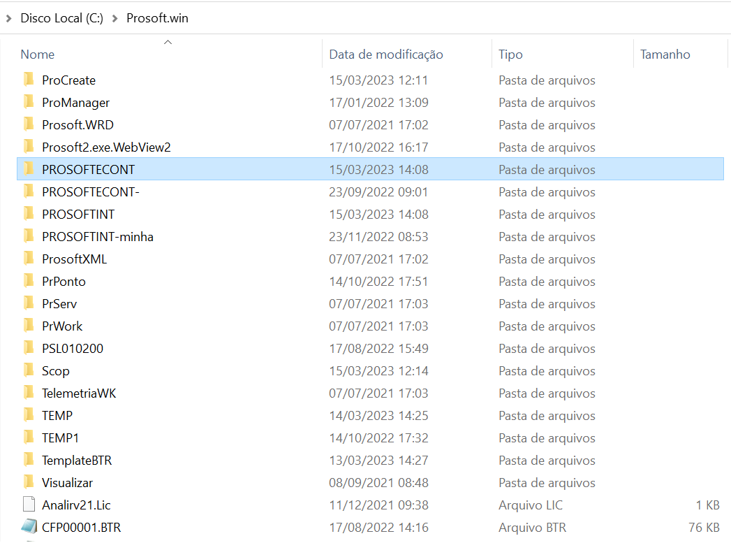Click the 76 KB size cell
731x550 pixels.
pyautogui.click(x=704, y=528)
